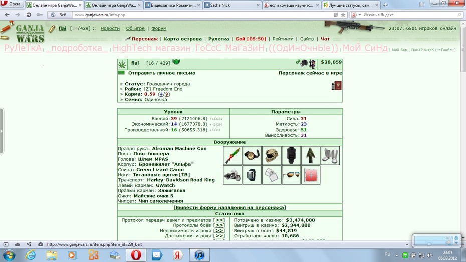The width and height of the screenshot is (466, 262).
Task: Click the page vertical scrollbar
Action: (463, 131)
